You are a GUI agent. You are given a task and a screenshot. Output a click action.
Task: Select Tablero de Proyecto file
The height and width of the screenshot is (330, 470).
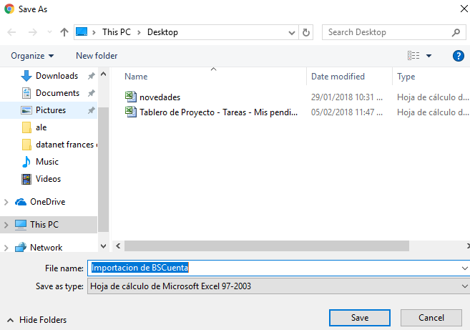click(218, 112)
